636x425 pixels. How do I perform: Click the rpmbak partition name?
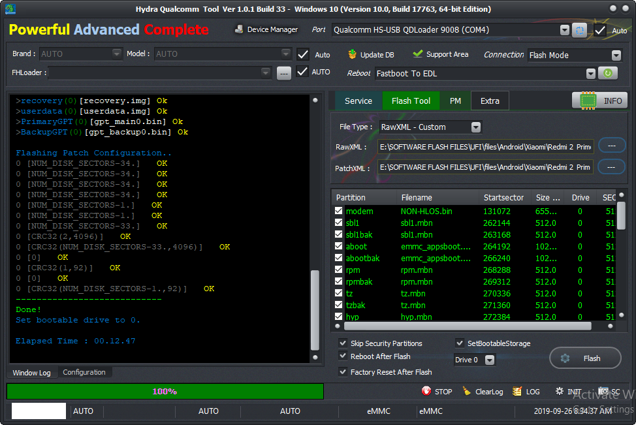(359, 281)
